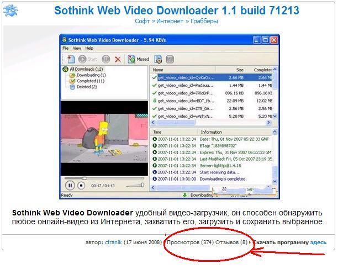359x269 pixels.
Task: Open the View menu
Action: pyautogui.click(x=77, y=48)
